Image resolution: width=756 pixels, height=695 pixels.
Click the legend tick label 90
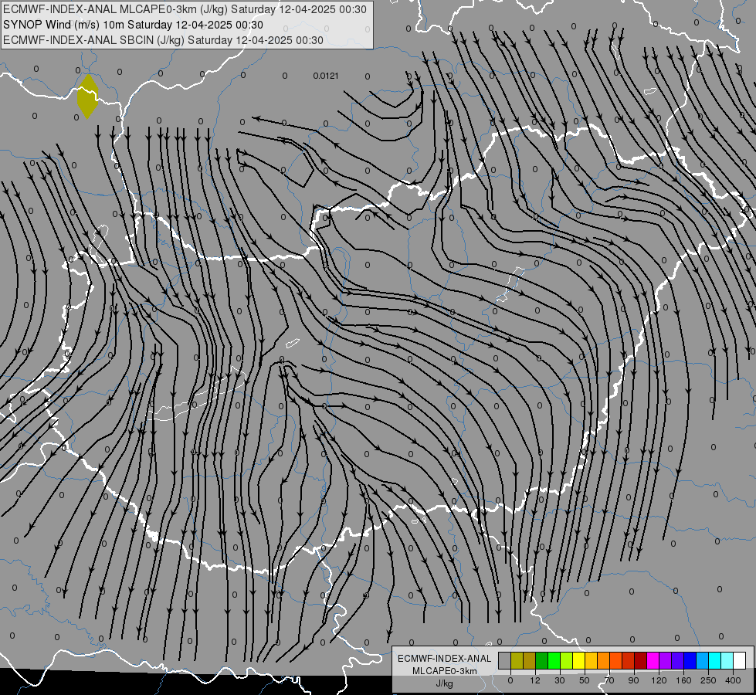tap(634, 680)
